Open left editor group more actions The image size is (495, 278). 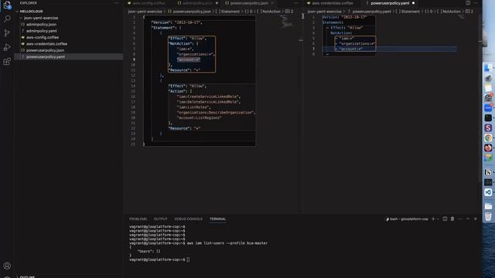(295, 3)
